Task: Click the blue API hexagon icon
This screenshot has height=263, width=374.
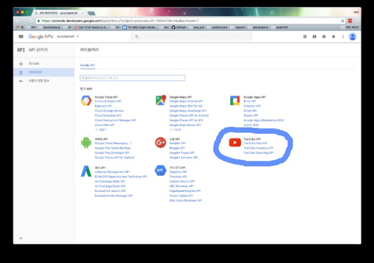Action: (160, 171)
